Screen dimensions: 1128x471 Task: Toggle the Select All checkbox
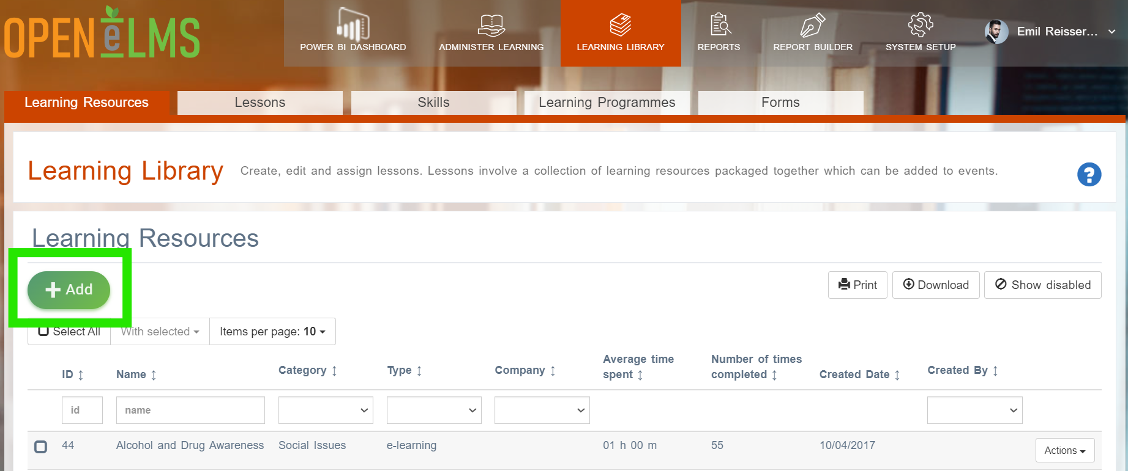pyautogui.click(x=43, y=332)
